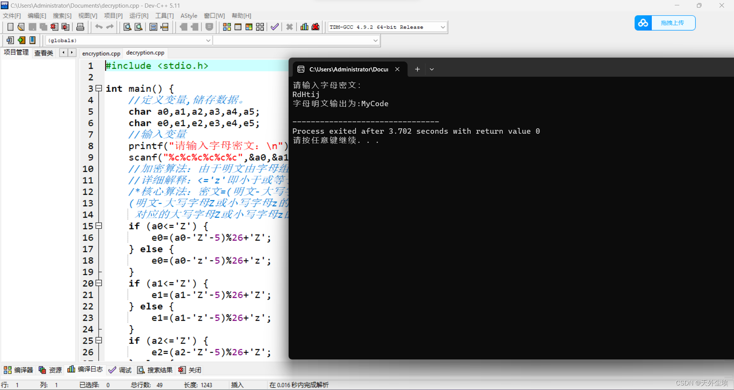
Task: Open the 编译日志 bottom tab
Action: (85, 369)
